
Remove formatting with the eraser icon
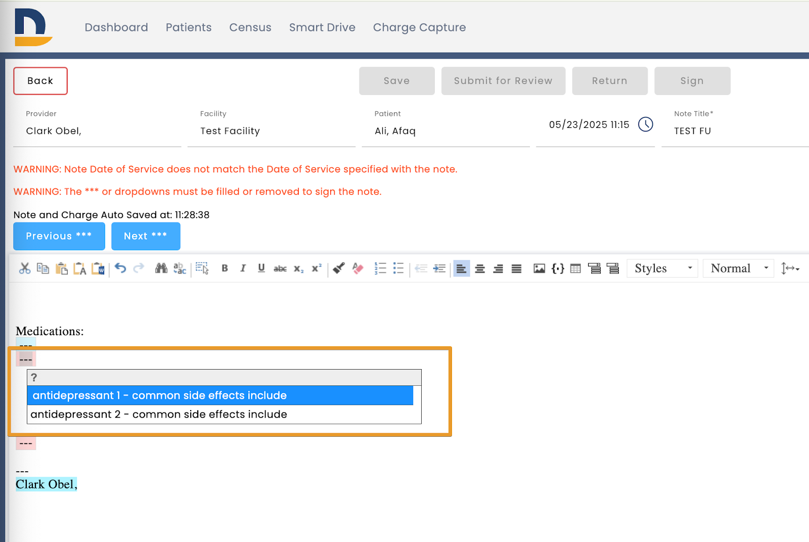pos(358,268)
